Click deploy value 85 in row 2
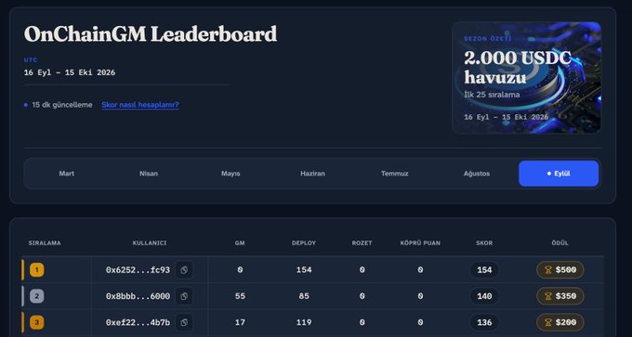Image resolution: width=632 pixels, height=337 pixels. coord(304,296)
